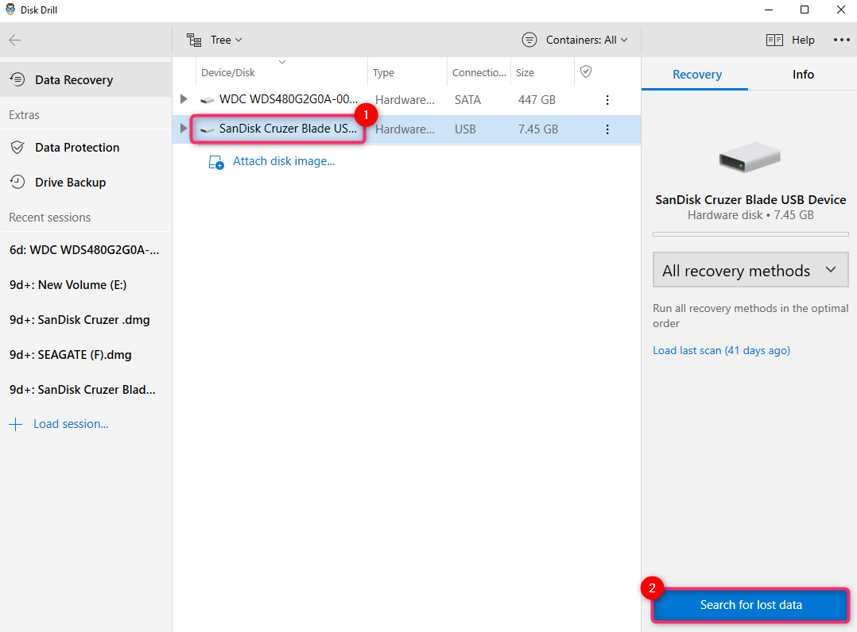Viewport: 857px width, 632px height.
Task: Open the All recovery methods dropdown
Action: [x=750, y=270]
